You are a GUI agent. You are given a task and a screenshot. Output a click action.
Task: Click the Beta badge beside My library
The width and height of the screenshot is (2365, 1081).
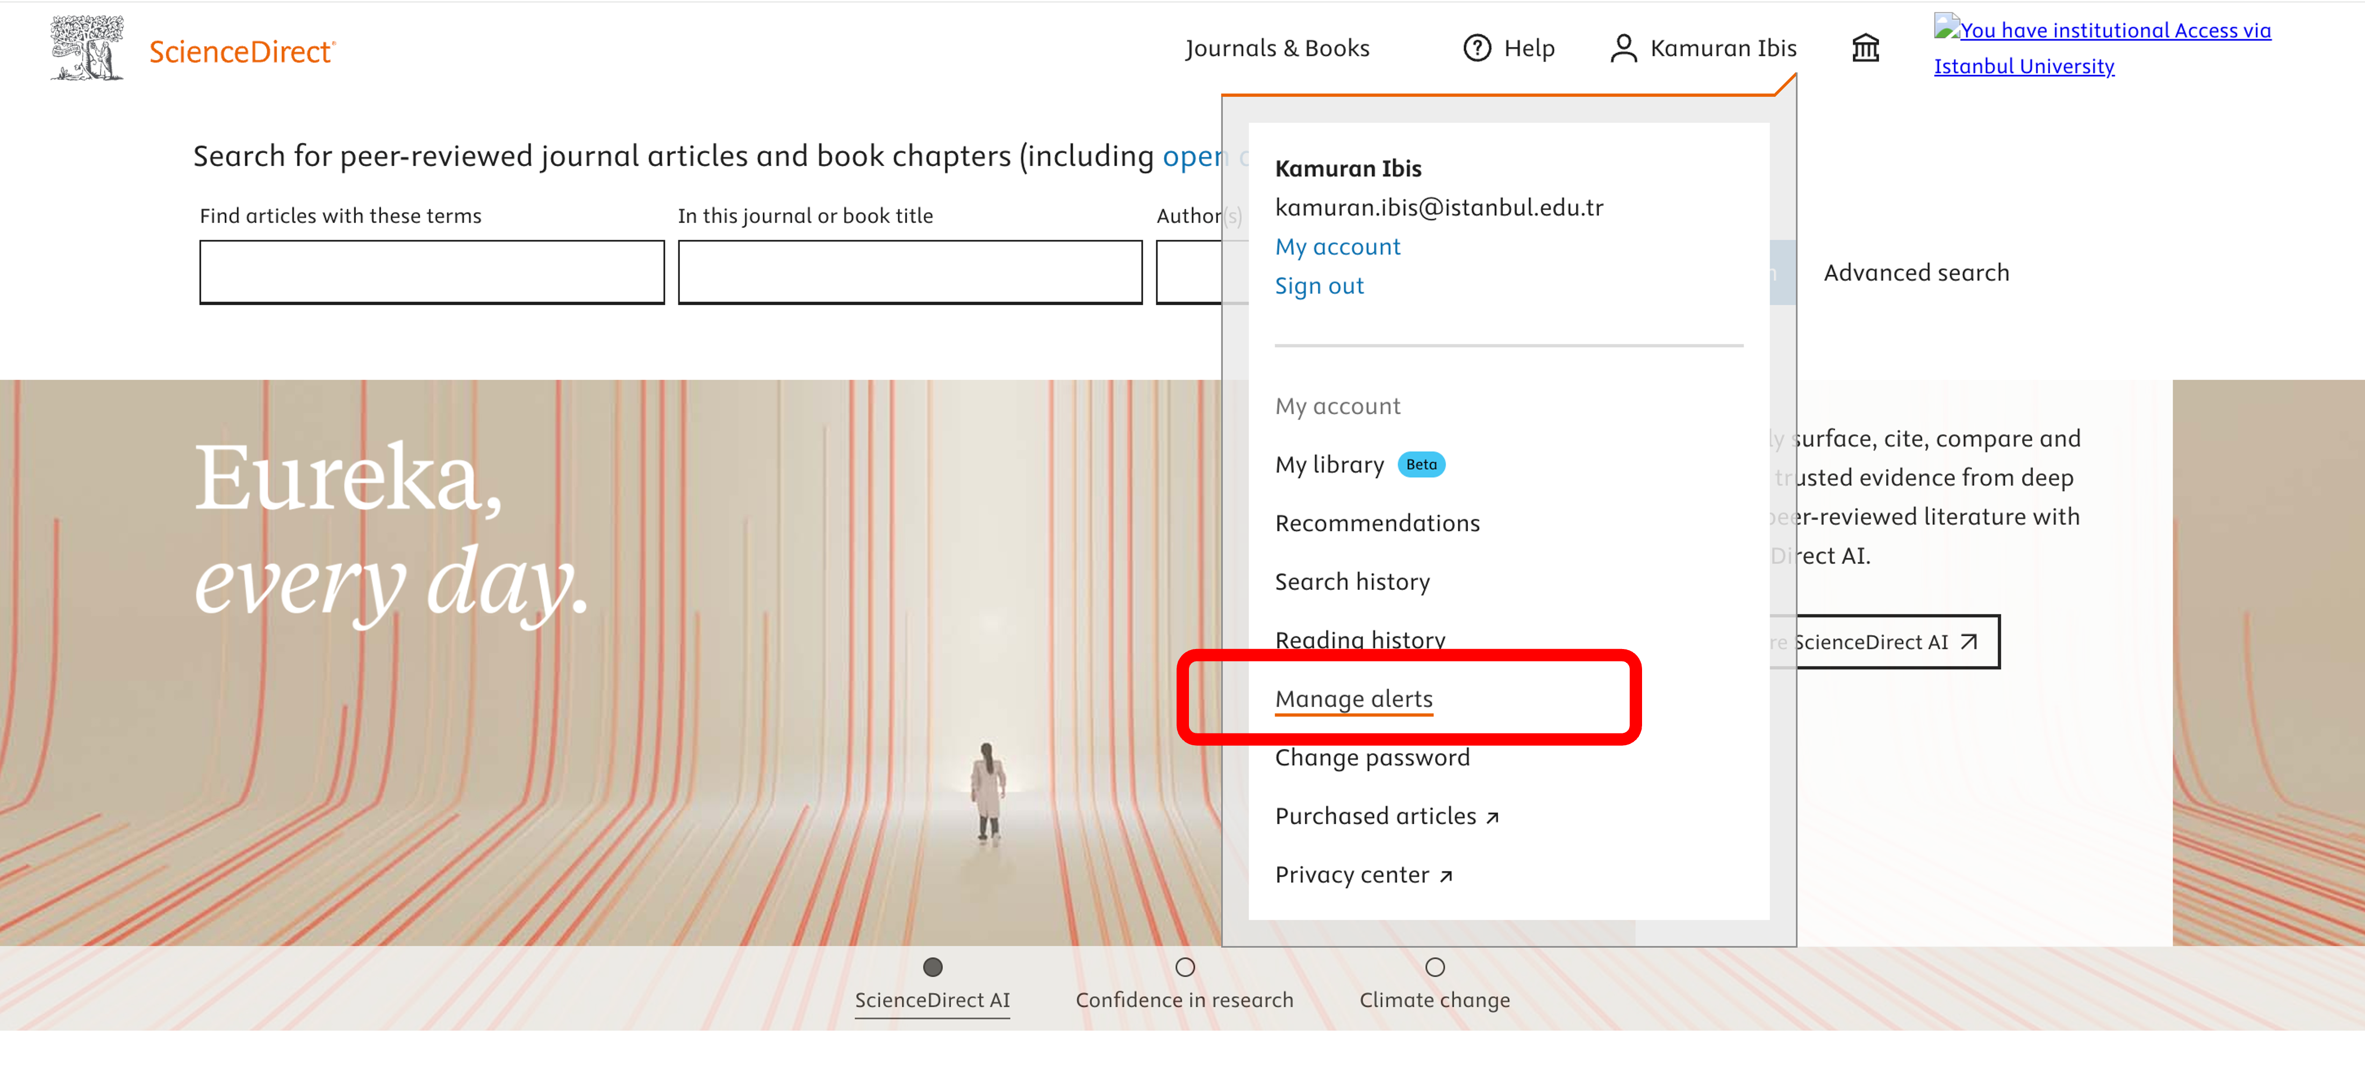pyautogui.click(x=1421, y=464)
